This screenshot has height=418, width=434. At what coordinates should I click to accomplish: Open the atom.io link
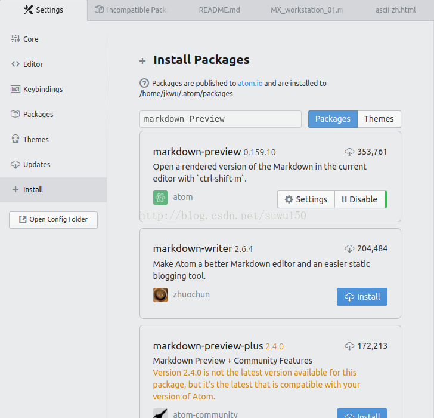tap(250, 83)
